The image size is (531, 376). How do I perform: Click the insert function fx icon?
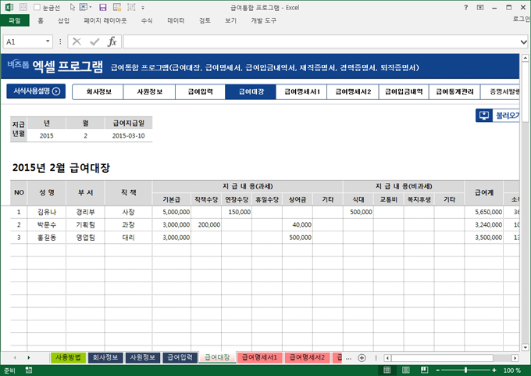[112, 41]
